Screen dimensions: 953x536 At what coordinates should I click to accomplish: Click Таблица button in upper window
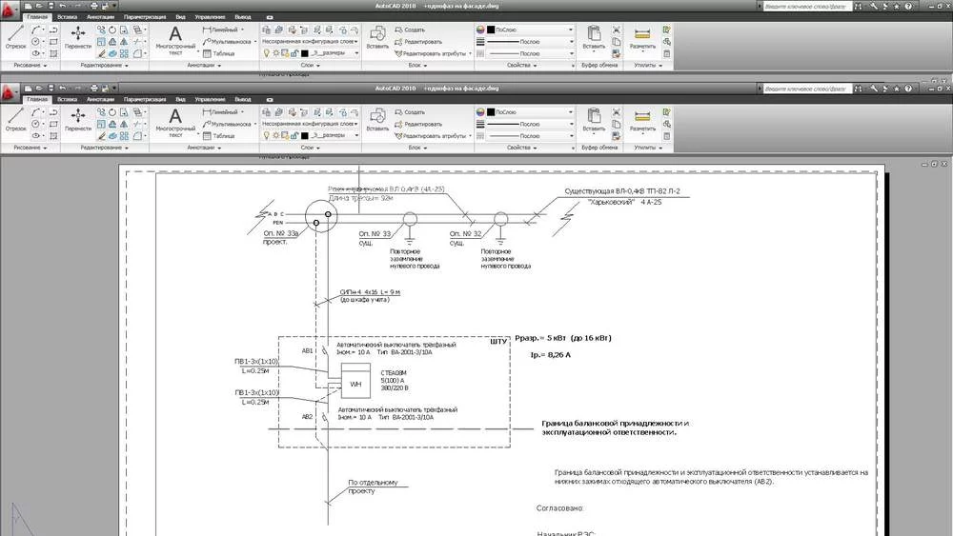219,53
